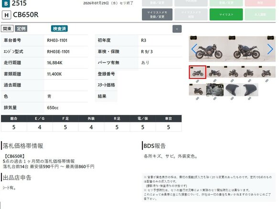
Task: Open the link icon under the engine close-up thumbnail
Action: click(x=215, y=98)
